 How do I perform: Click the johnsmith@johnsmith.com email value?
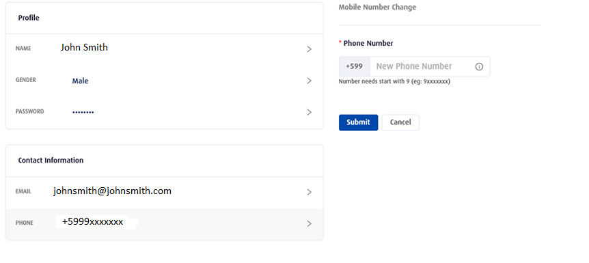112,191
